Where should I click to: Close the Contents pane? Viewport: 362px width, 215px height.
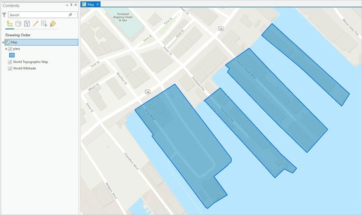pos(76,5)
